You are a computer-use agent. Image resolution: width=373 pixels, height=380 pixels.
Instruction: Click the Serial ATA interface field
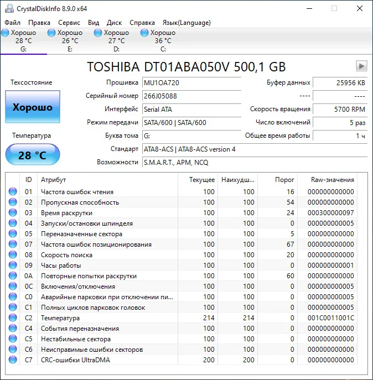point(191,110)
